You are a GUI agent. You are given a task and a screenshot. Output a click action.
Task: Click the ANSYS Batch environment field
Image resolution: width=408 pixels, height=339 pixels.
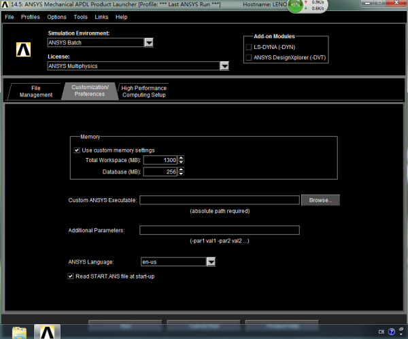click(96, 42)
